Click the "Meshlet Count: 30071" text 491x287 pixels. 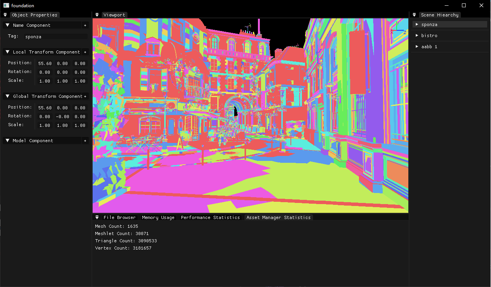pyautogui.click(x=122, y=233)
